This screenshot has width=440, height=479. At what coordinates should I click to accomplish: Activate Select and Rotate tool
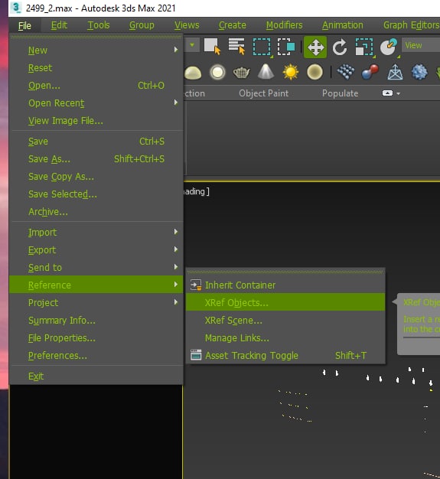click(x=340, y=47)
